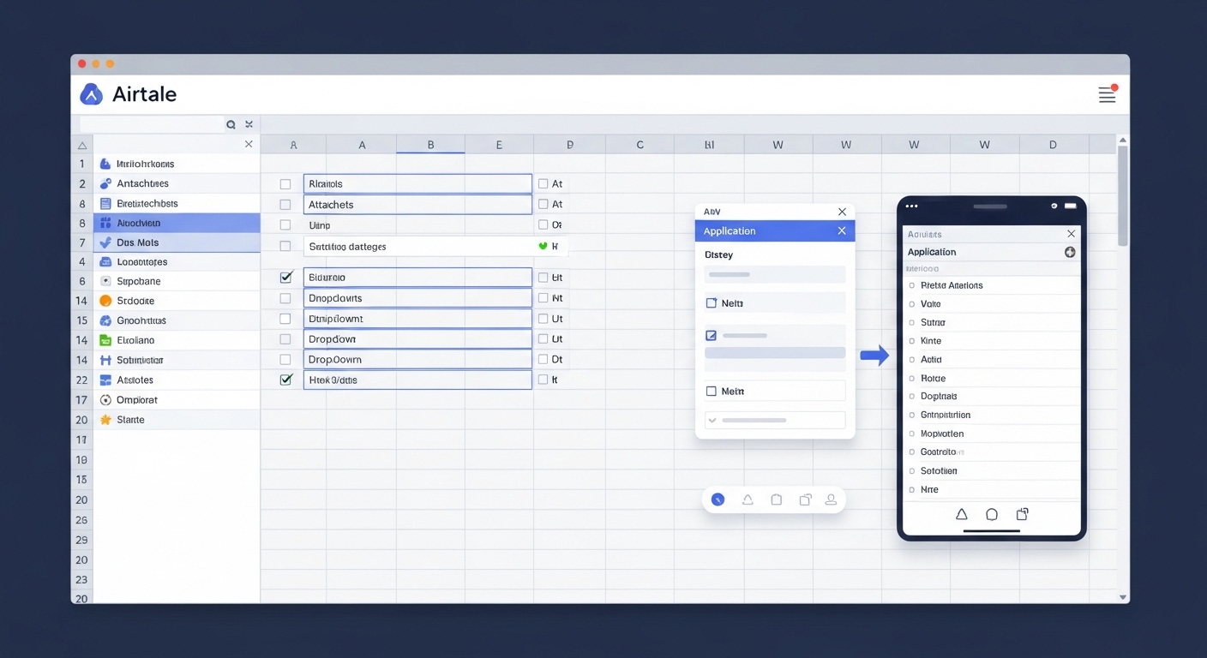
Task: Click the Airtale logo icon
Action: (x=91, y=94)
